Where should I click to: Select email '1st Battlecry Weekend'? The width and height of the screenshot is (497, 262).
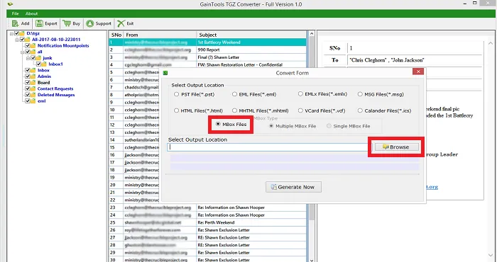pyautogui.click(x=207, y=42)
